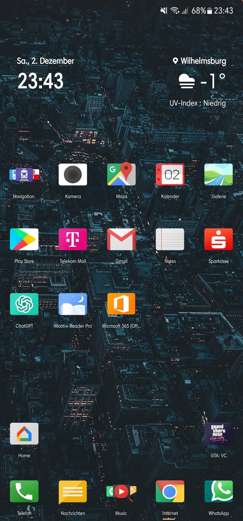Open the Galerie app
Image resolution: width=243 pixels, height=521 pixels.
[219, 175]
